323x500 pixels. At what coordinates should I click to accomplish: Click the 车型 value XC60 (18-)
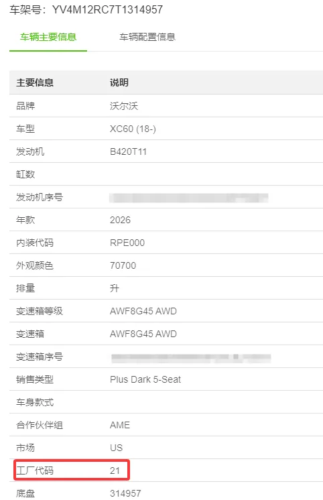coord(133,129)
